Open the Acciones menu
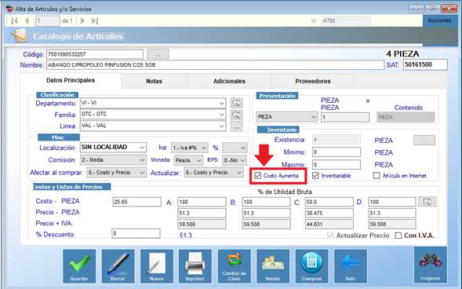Screen dimensions: 462x289 439,20
